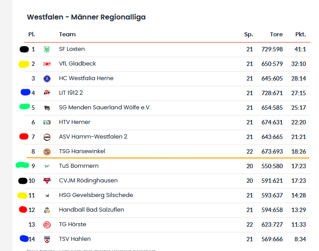The image size is (319, 251).
Task: Click the Tore column header
Action: 276,35
